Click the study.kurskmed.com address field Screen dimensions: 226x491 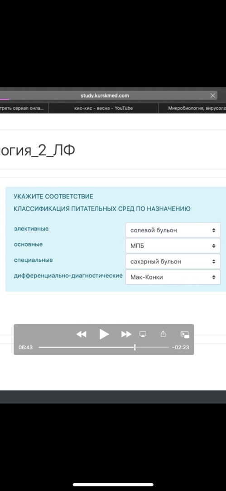coord(105,95)
